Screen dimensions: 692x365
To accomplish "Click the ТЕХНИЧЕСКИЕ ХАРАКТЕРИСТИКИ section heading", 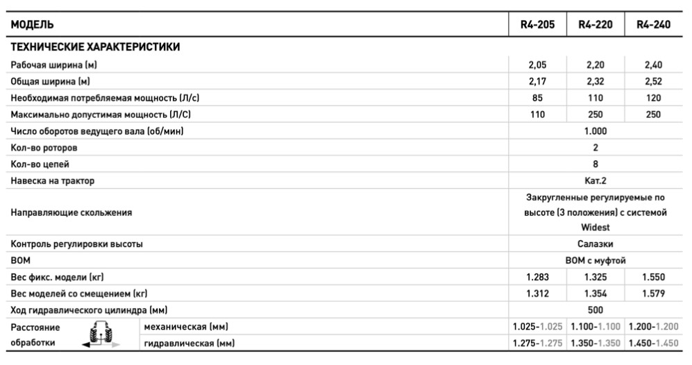I will click(x=95, y=47).
